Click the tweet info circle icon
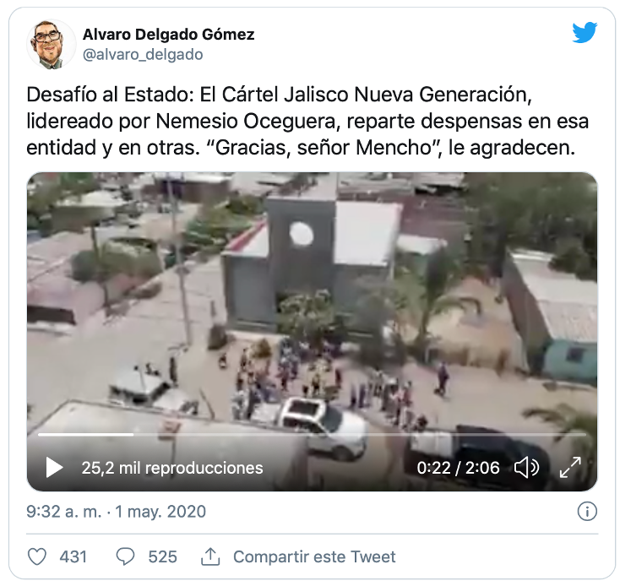 coord(587,512)
